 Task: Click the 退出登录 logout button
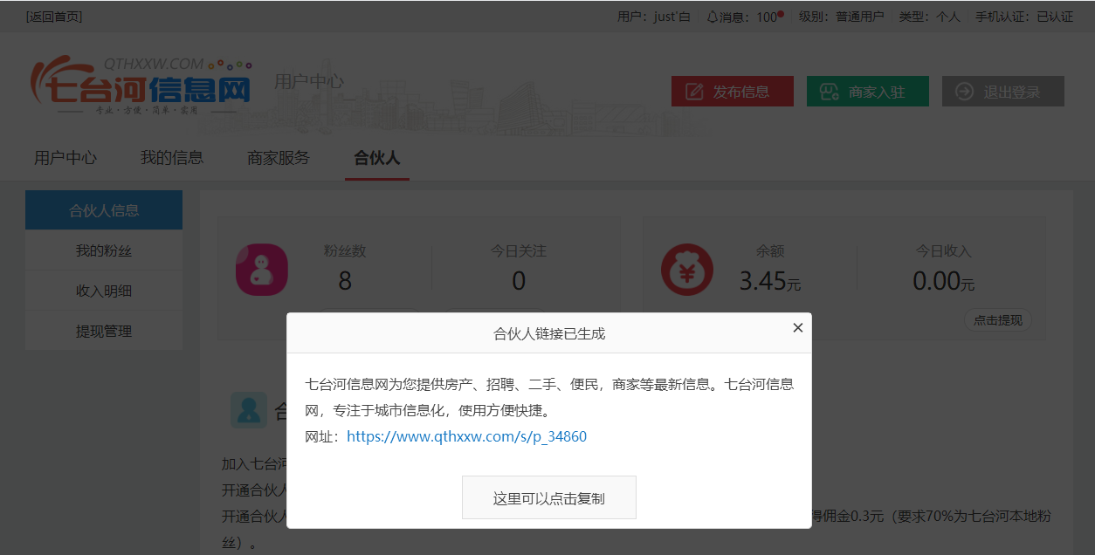pyautogui.click(x=1002, y=92)
